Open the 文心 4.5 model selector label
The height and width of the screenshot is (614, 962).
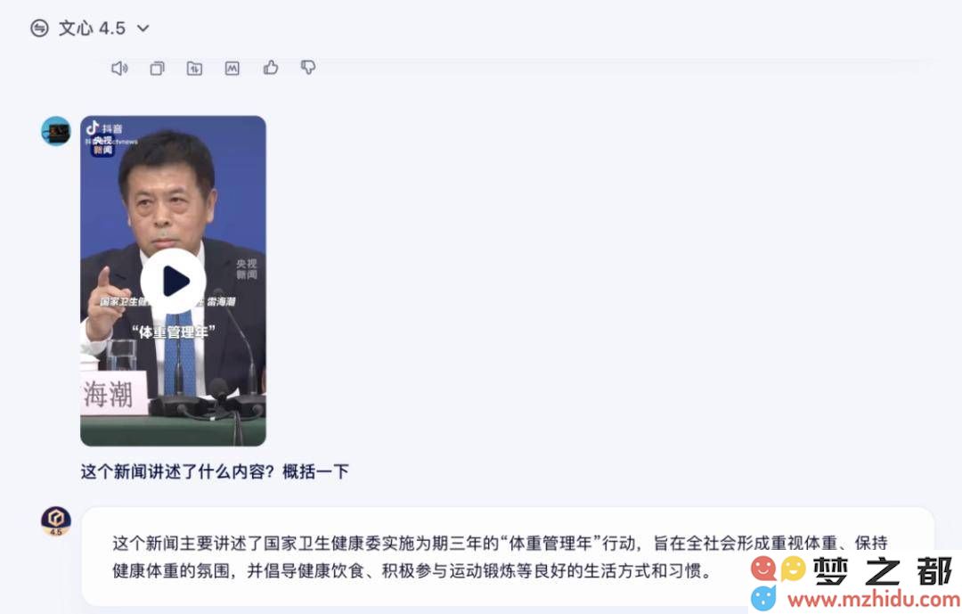click(92, 29)
